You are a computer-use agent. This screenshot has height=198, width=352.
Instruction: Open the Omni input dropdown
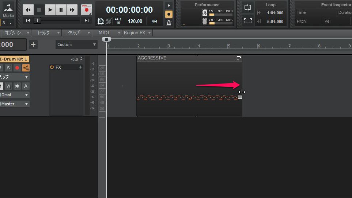point(15,95)
